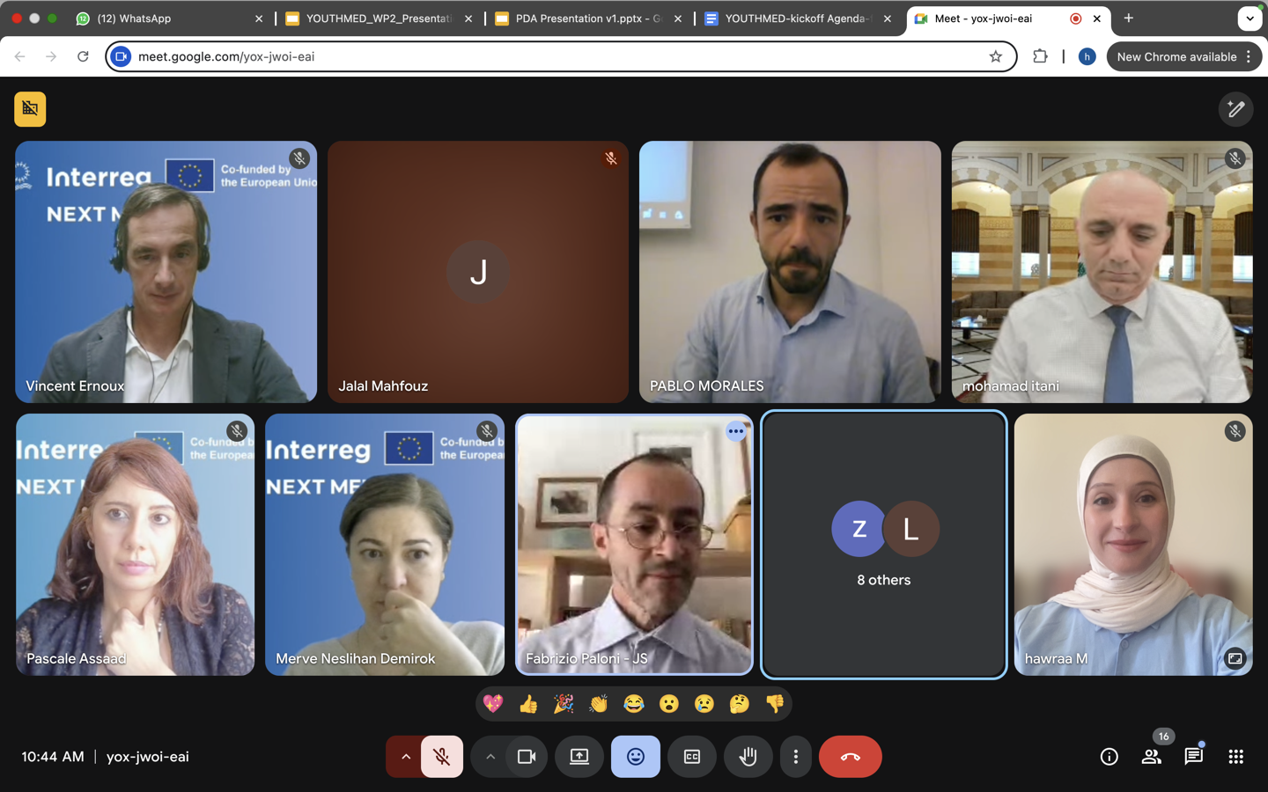Expand video settings chevron beside camera
This screenshot has width=1268, height=792.
[490, 757]
